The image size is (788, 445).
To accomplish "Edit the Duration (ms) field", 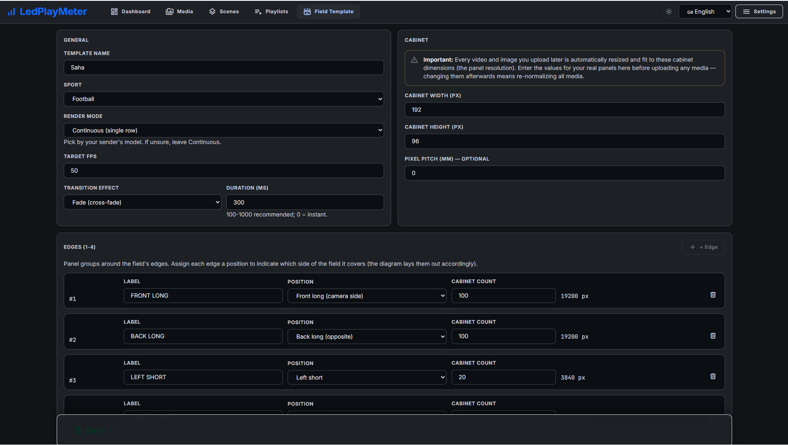I will coord(305,202).
